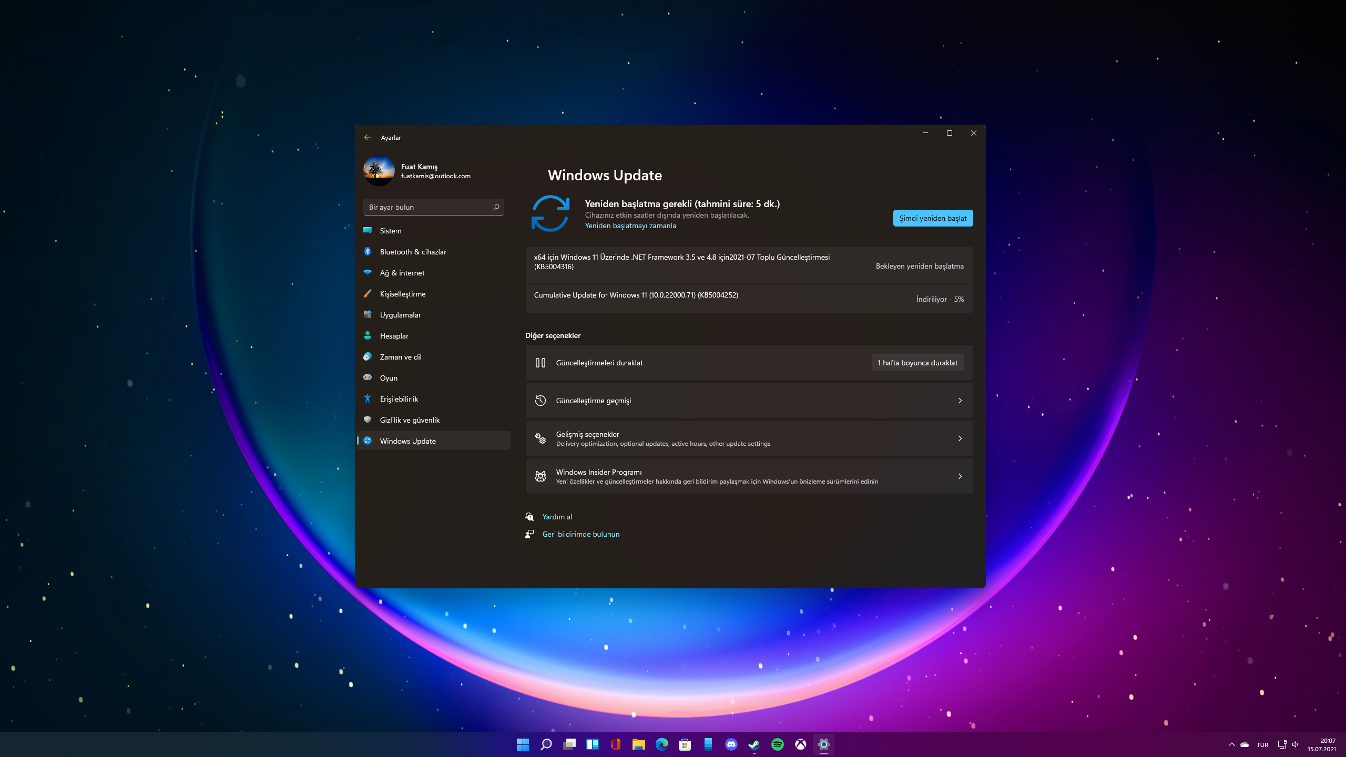1346x757 pixels.
Task: Click '1 hafta boyunca duraklat' button
Action: (917, 363)
